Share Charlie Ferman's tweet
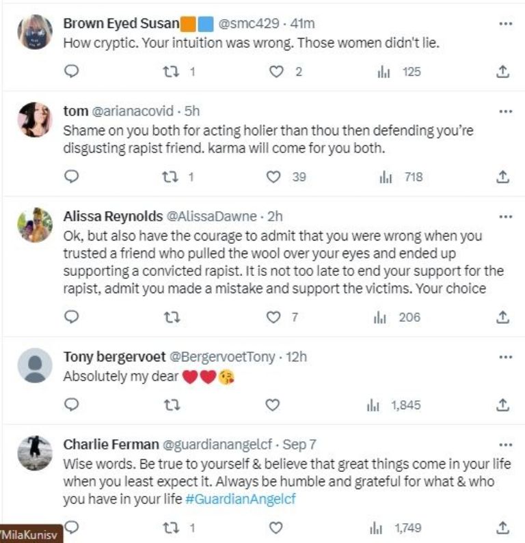This screenshot has width=525, height=543. pos(503,527)
